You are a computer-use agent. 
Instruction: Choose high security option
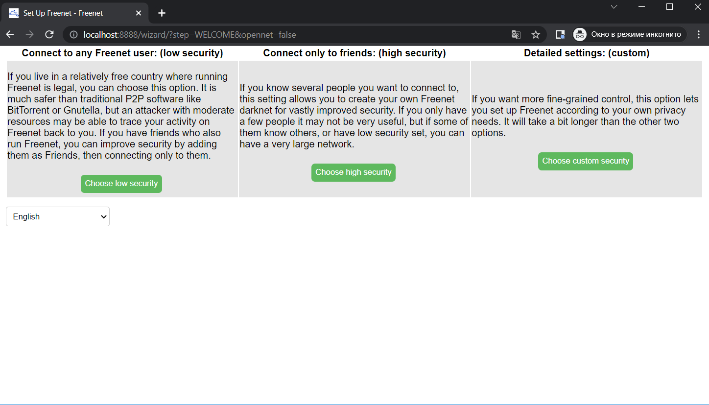pos(354,172)
